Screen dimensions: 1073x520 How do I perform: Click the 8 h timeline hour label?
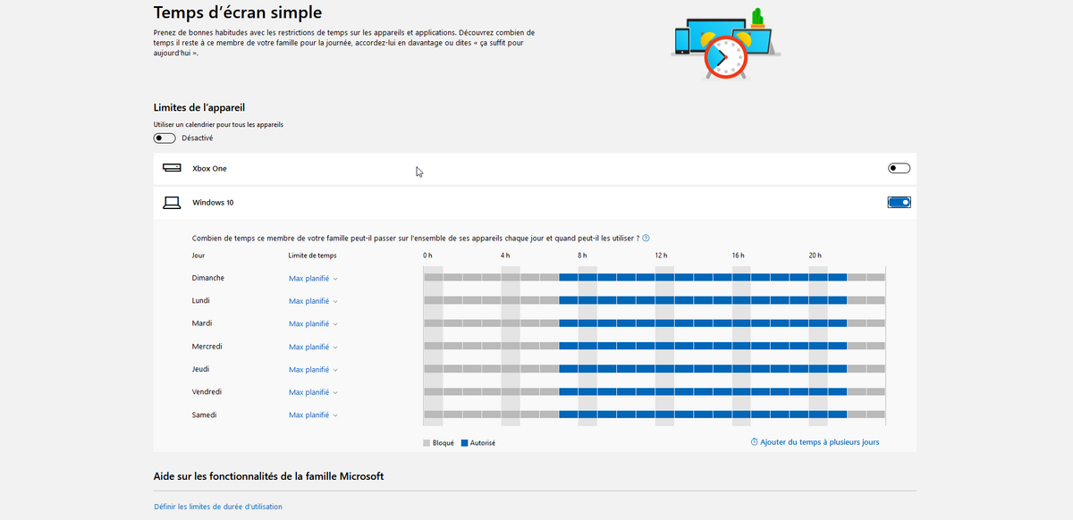coord(583,256)
